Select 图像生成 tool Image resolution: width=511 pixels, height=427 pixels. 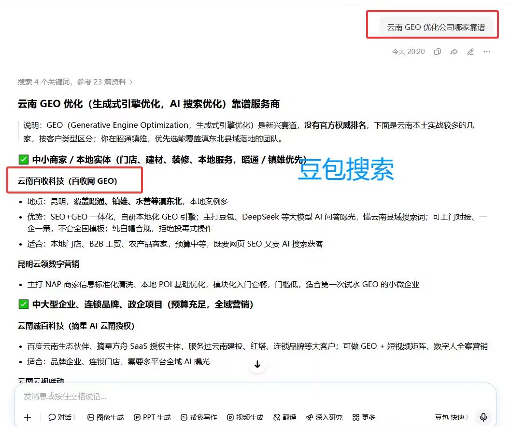coord(106,417)
